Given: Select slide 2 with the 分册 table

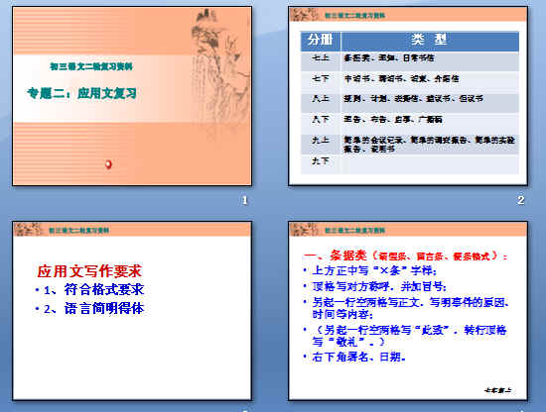Looking at the screenshot, I should click(x=408, y=96).
